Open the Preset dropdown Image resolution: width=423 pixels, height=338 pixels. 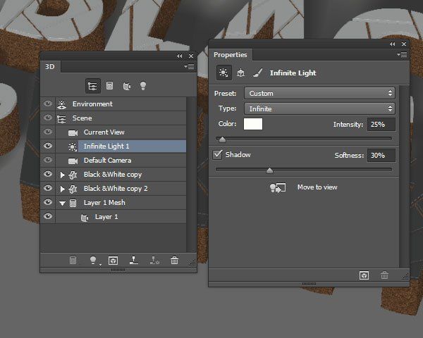pos(319,94)
